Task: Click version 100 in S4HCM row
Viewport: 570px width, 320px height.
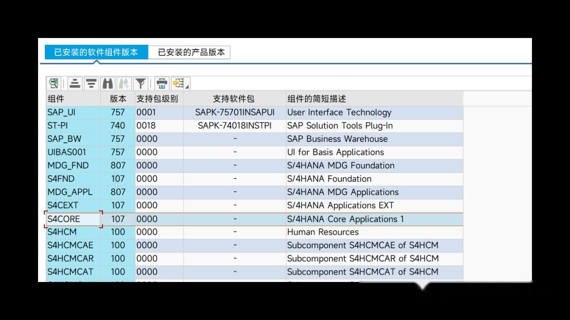Action: (118, 232)
